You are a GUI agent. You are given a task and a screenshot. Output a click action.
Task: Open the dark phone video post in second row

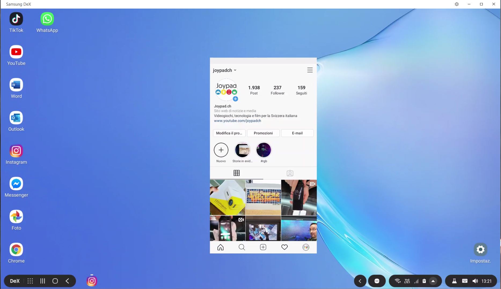[x=228, y=228]
